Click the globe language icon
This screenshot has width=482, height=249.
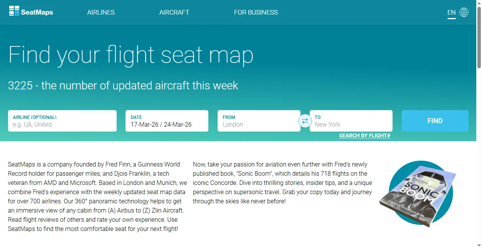click(464, 12)
